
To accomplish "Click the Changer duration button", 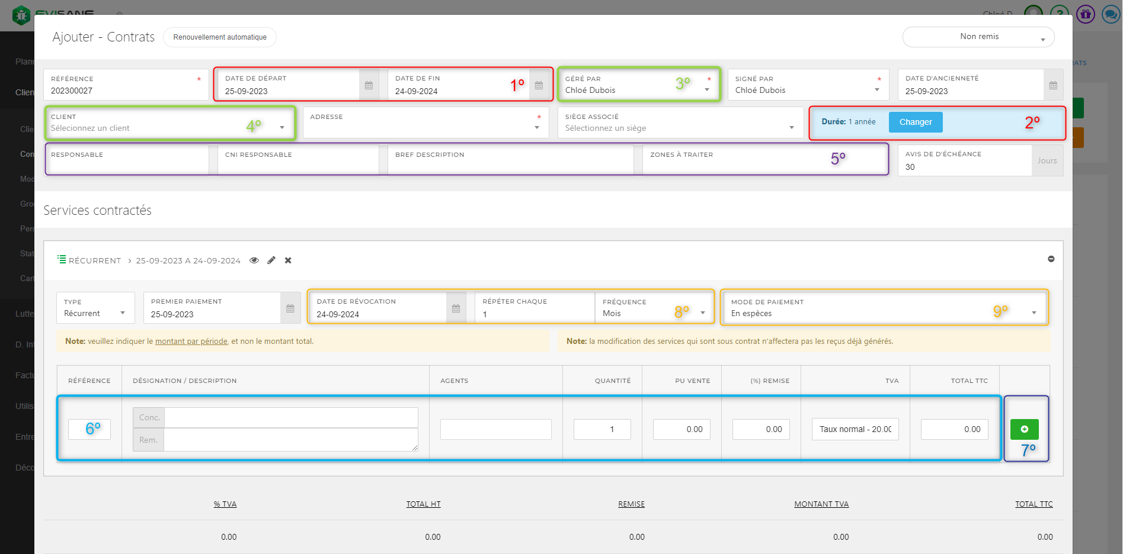I will pyautogui.click(x=915, y=123).
